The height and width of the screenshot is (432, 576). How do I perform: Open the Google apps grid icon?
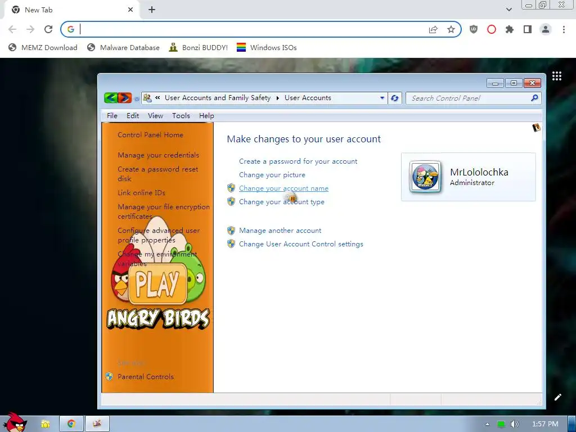557,76
